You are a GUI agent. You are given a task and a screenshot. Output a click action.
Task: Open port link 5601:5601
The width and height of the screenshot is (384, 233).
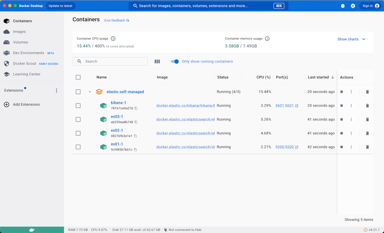coord(287,106)
